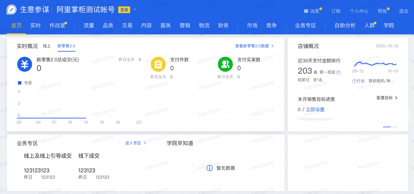Click the 203 ranking number
The height and width of the screenshot is (194, 414).
point(305,71)
